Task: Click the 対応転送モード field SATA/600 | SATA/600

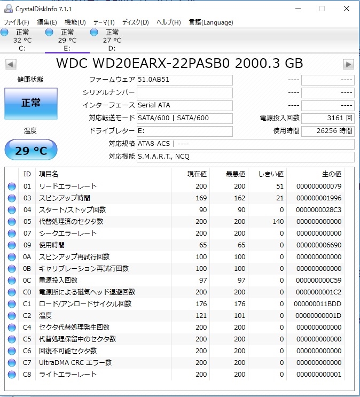Action: click(x=185, y=119)
